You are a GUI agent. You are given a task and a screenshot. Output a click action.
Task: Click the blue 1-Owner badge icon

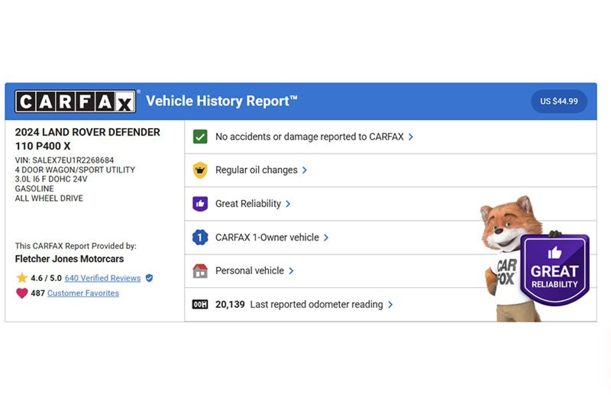click(x=200, y=237)
